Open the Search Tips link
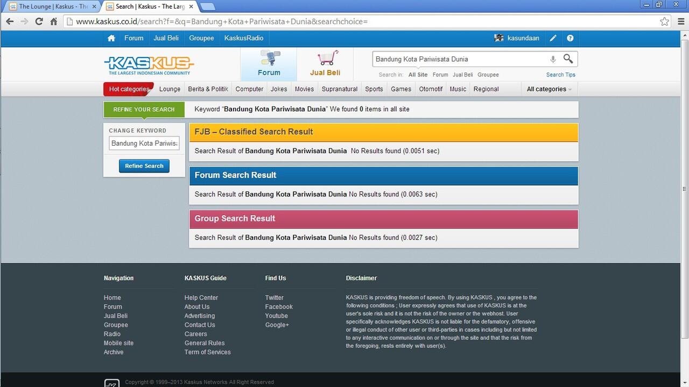The width and height of the screenshot is (689, 387). tap(561, 75)
